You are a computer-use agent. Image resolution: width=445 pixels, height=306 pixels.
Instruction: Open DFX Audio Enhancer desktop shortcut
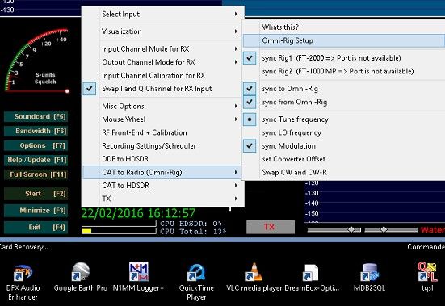pyautogui.click(x=23, y=282)
